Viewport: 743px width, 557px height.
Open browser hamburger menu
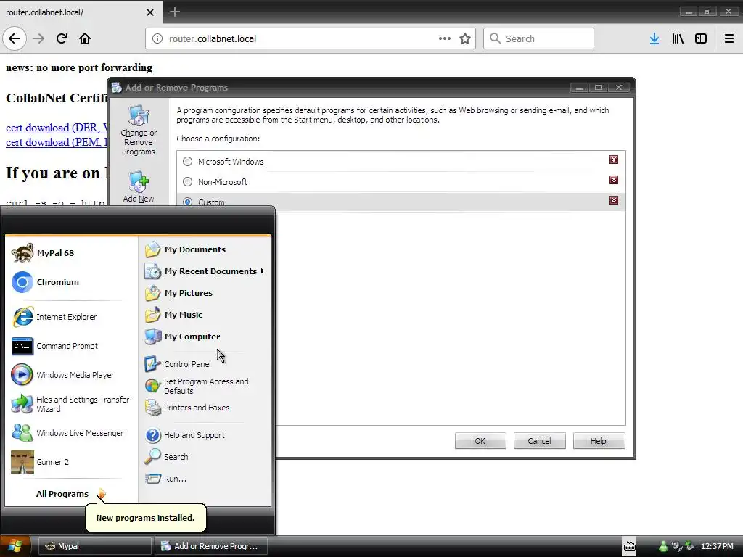click(728, 38)
